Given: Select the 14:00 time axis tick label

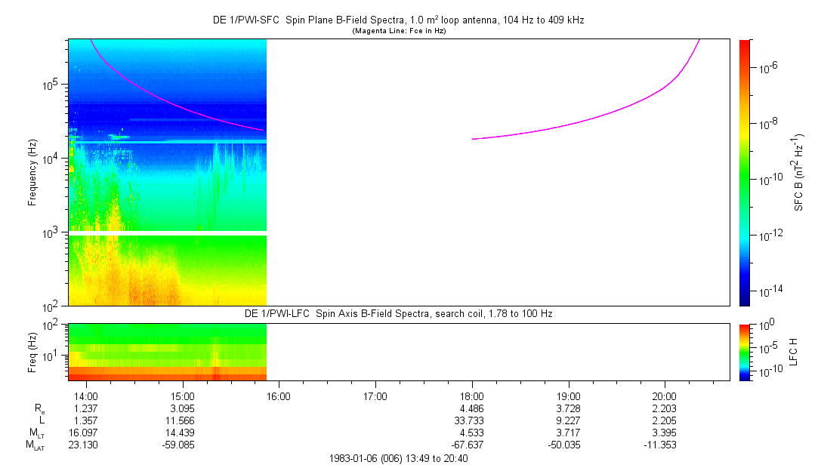Looking at the screenshot, I should pyautogui.click(x=87, y=396).
